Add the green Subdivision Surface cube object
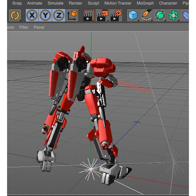Image resolution: width=196 pixels, height=196 pixels. 160,15
